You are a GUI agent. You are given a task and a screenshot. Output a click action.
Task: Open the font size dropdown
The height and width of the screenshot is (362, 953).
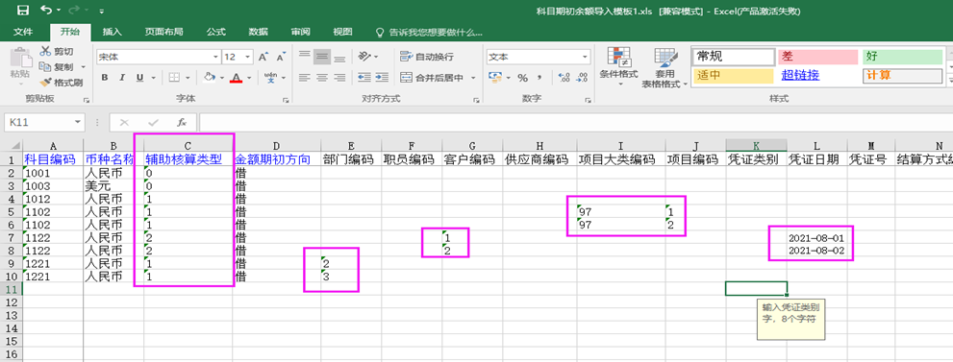[x=248, y=57]
